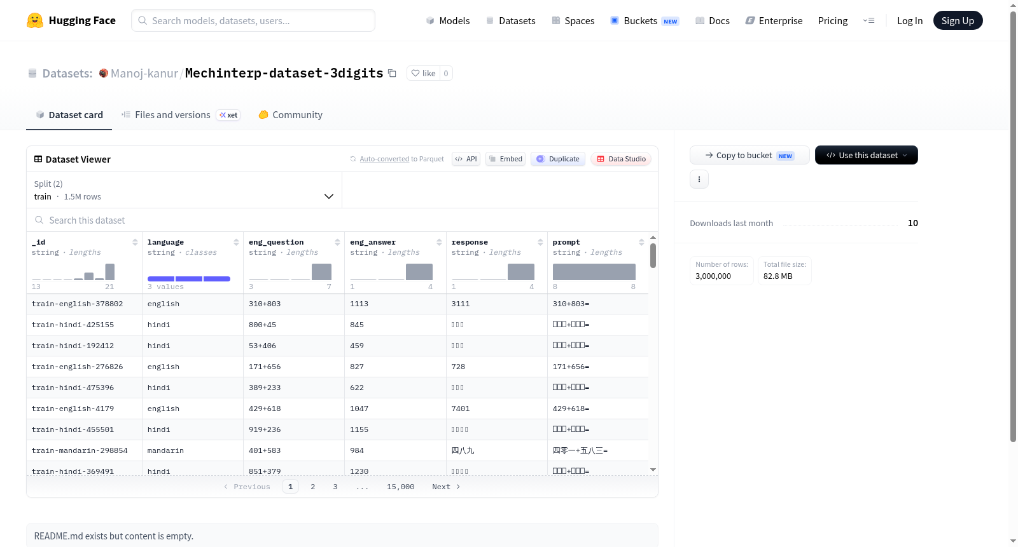Click the eng_answer value 1155
The image size is (1018, 547).
(x=359, y=429)
